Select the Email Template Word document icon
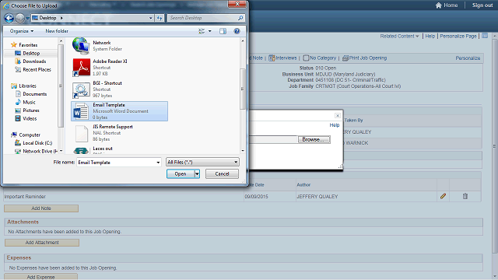This screenshot has height=280, width=498. point(81,111)
